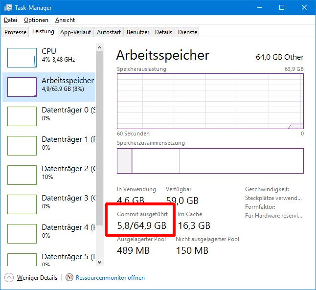316x290 pixels.
Task: Open the Optionen menu
Action: click(36, 20)
